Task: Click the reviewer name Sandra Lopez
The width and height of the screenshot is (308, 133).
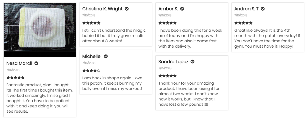Action: tap(173, 61)
